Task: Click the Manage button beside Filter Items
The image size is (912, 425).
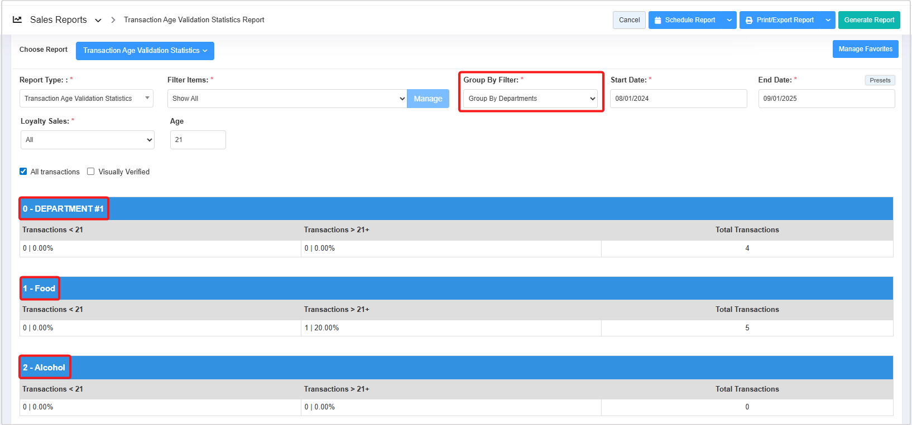Action: coord(428,99)
